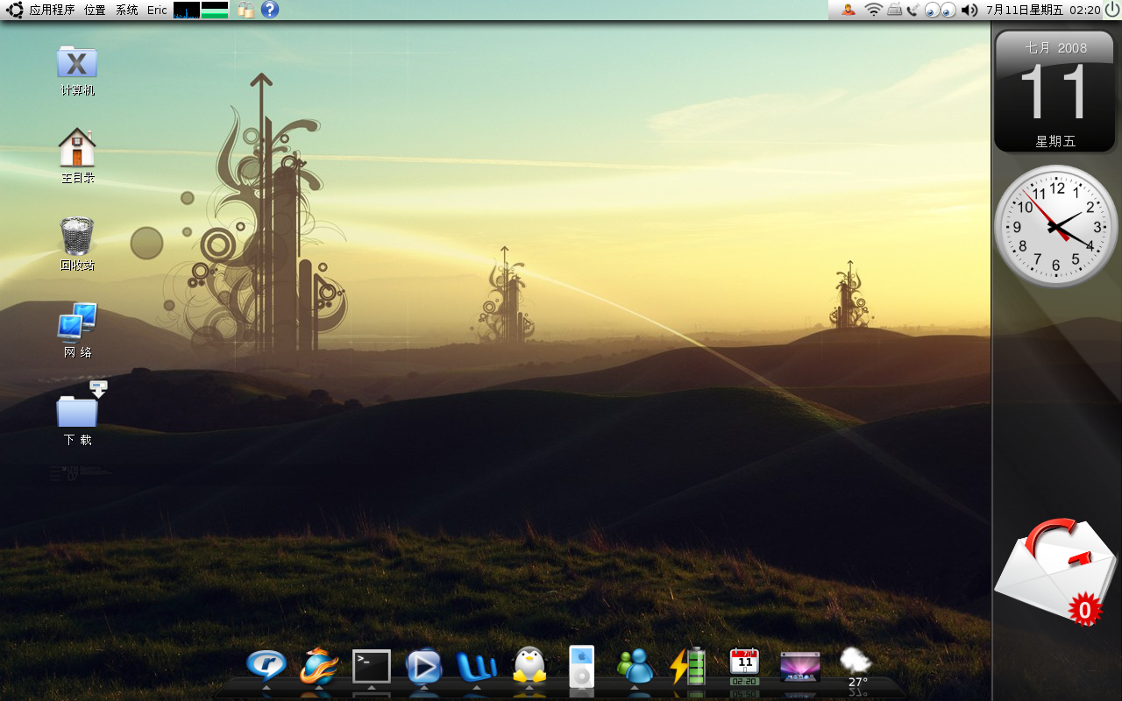Click the battery power dock icon
1122x701 pixels.
coord(688,667)
